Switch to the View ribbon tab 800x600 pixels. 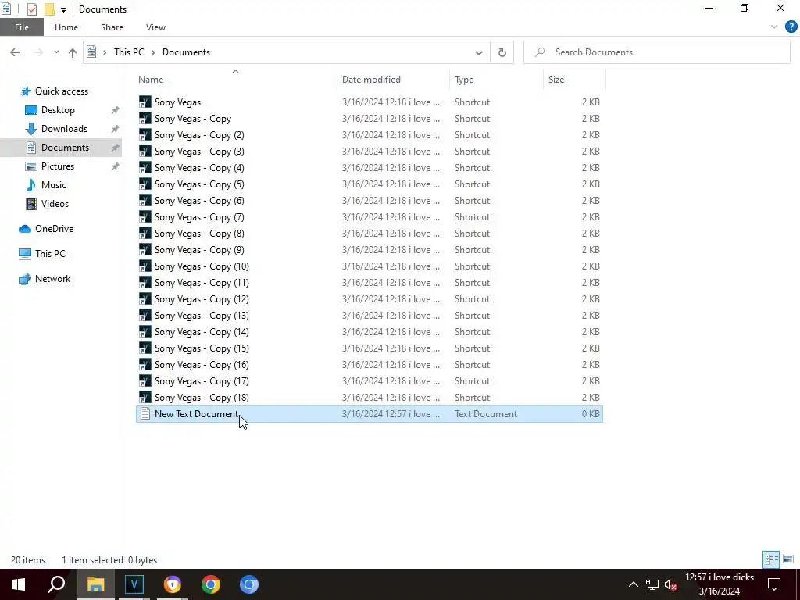tap(155, 27)
